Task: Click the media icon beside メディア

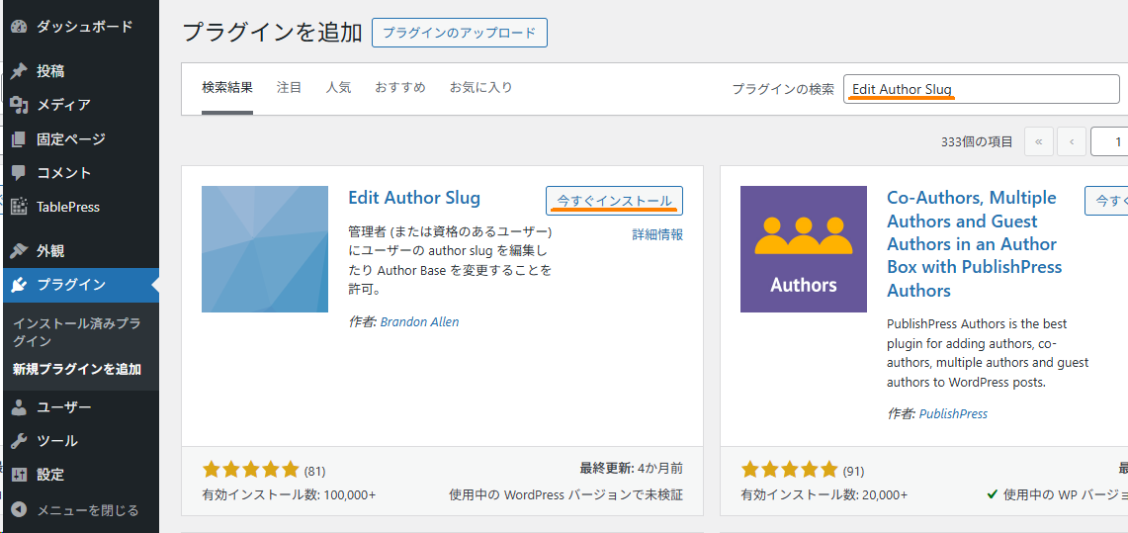Action: pos(20,105)
